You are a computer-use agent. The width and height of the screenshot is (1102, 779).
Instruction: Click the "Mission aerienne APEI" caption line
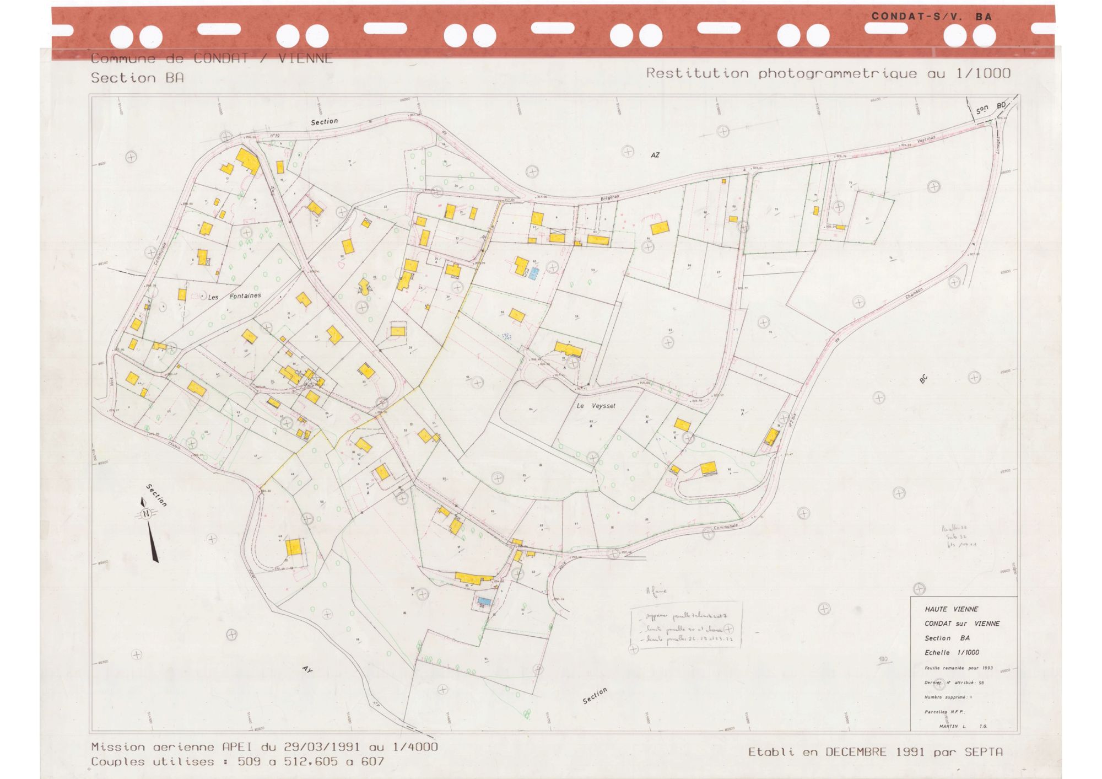tap(264, 747)
